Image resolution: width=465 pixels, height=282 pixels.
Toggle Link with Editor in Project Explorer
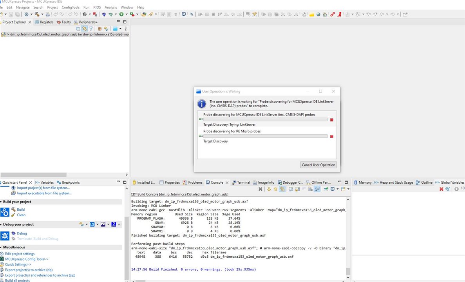click(85, 29)
